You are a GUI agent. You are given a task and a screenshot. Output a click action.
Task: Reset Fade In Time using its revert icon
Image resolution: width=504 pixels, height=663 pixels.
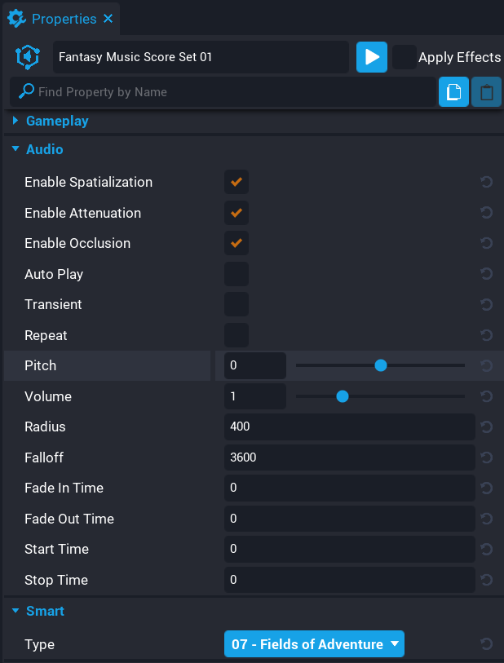pos(486,488)
